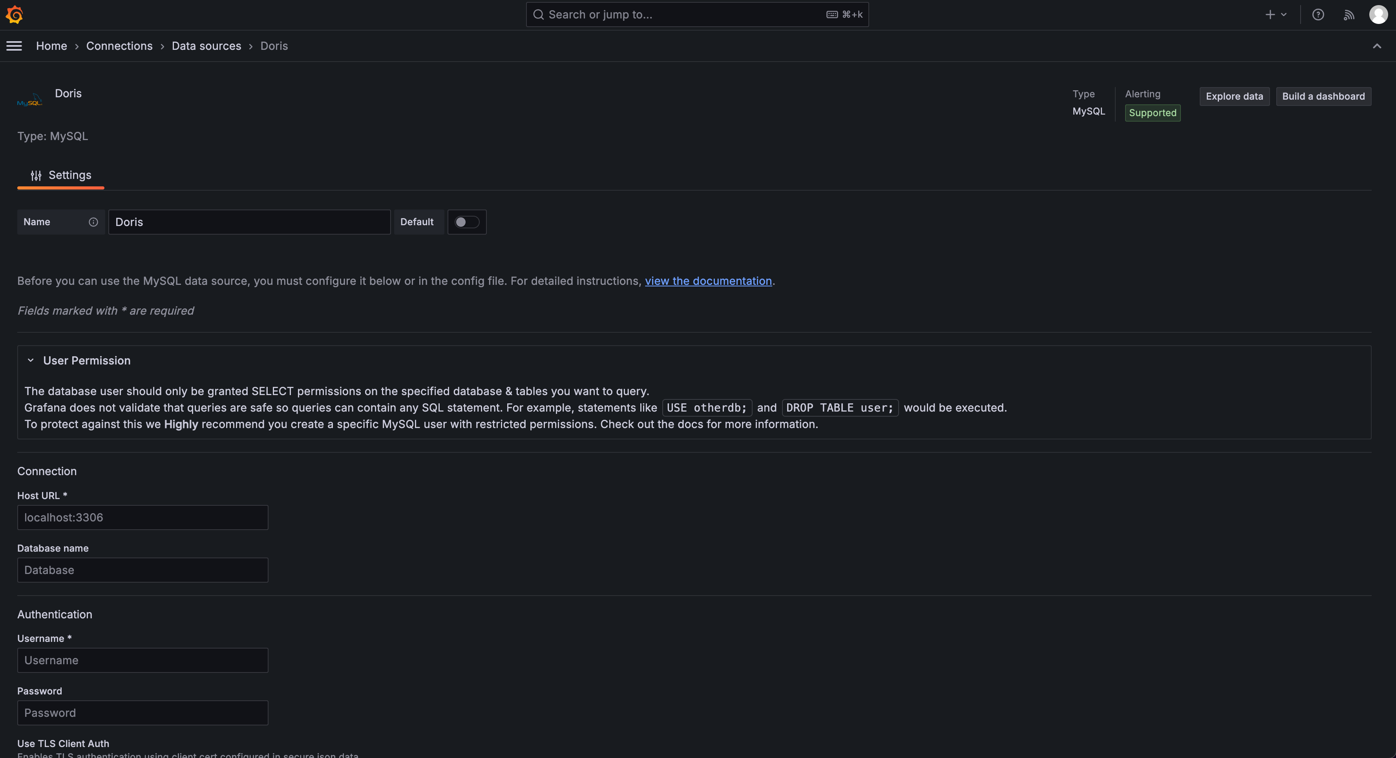
Task: Click the MySQL data source logo
Action: point(29,100)
